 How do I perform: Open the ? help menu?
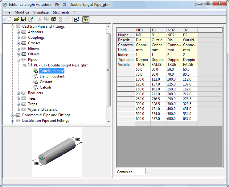point(74,12)
